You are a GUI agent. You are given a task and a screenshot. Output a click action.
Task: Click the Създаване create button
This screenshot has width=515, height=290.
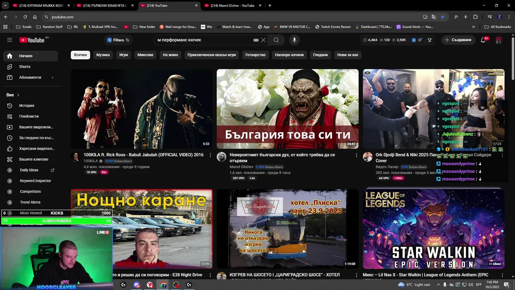(x=458, y=40)
